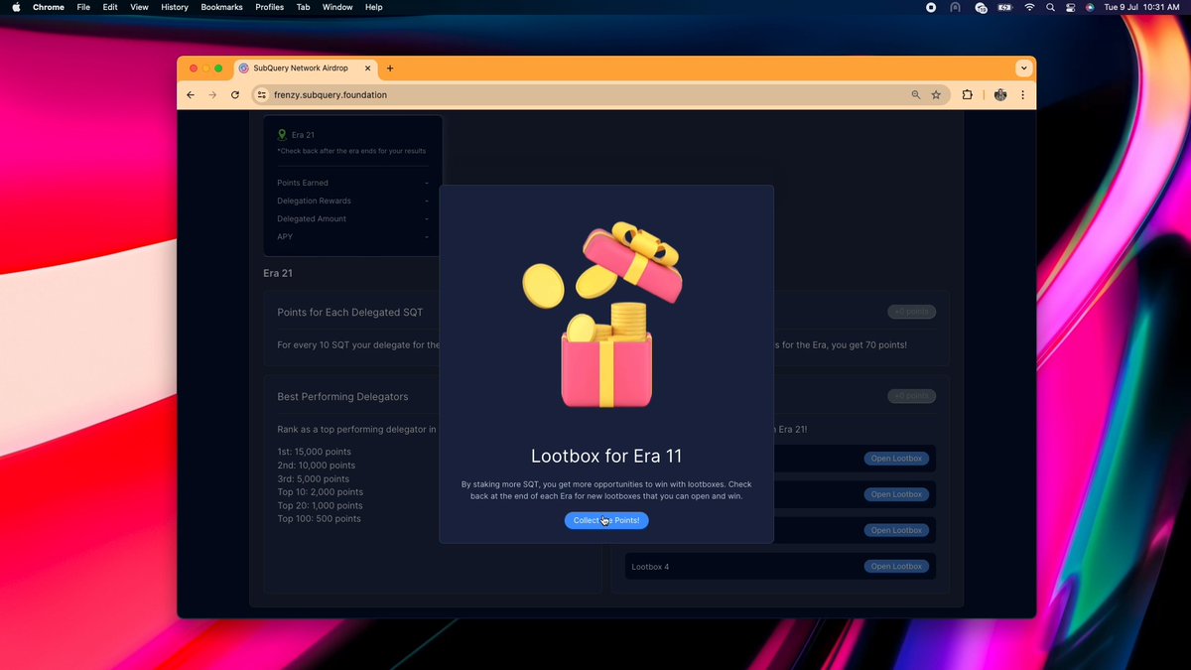Open the Extensions puzzle icon
This screenshot has height=670, width=1191.
pyautogui.click(x=967, y=95)
